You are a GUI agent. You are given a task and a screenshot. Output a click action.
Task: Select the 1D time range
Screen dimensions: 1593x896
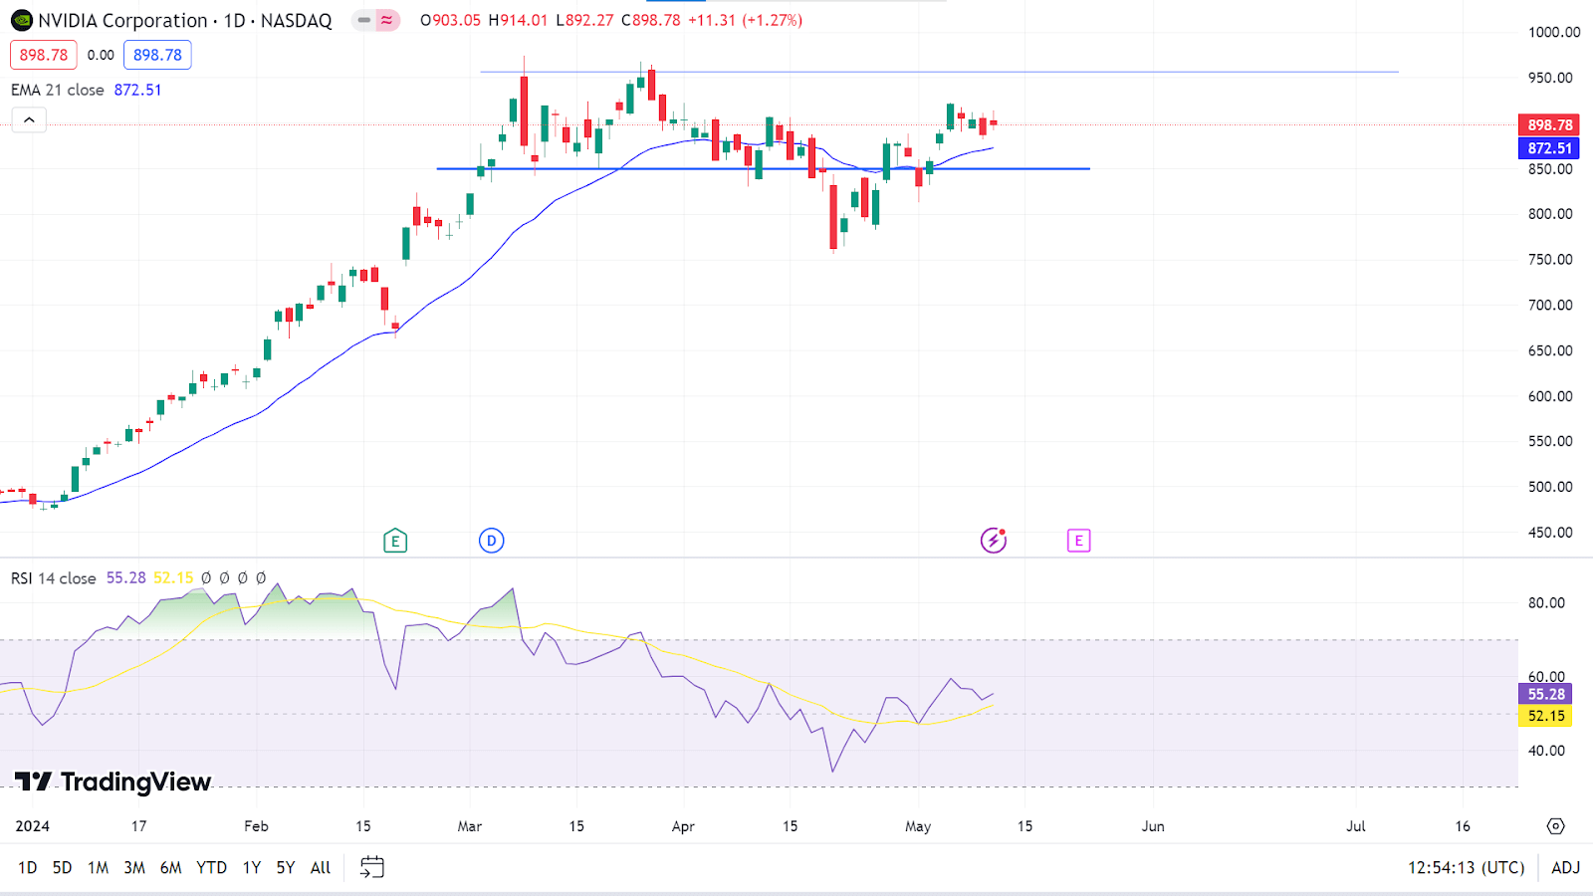(28, 867)
